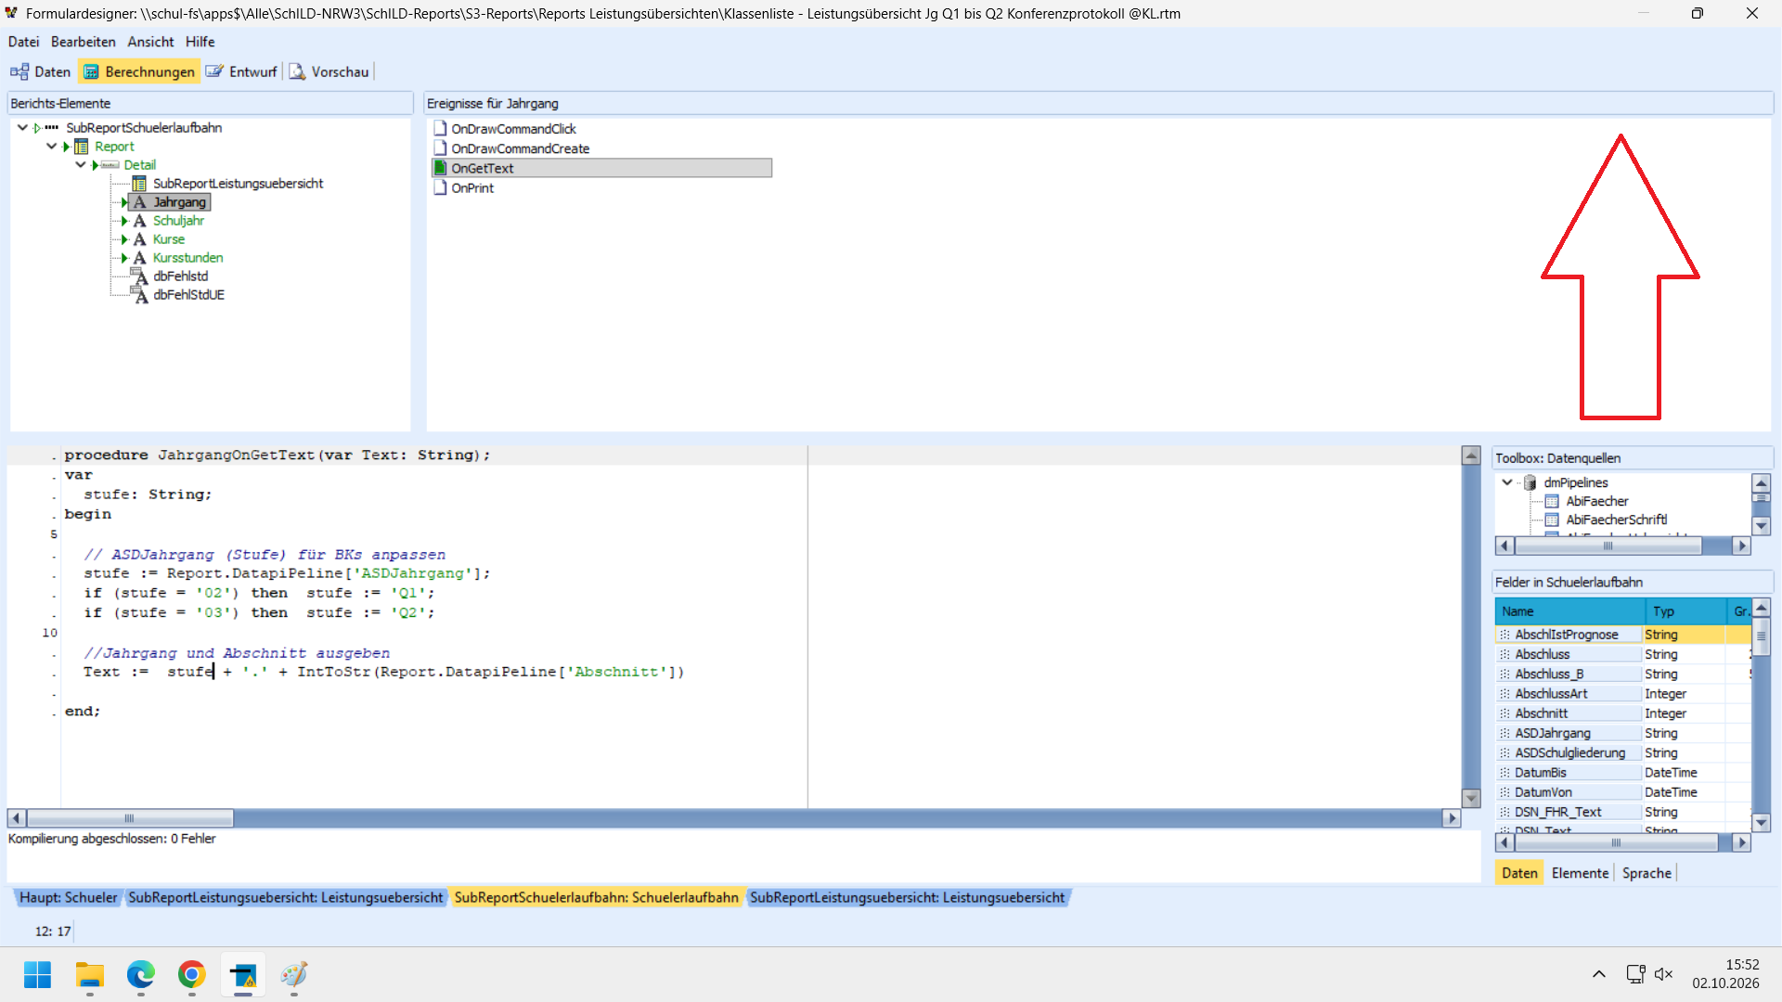Open Google Chrome from taskbar
The height and width of the screenshot is (1002, 1782).
coord(192,975)
